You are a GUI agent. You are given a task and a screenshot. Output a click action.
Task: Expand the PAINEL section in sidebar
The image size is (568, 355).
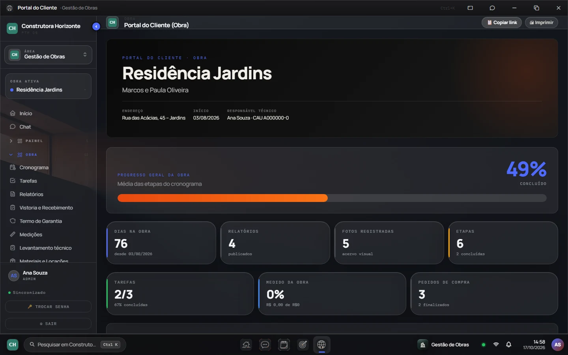(48, 141)
